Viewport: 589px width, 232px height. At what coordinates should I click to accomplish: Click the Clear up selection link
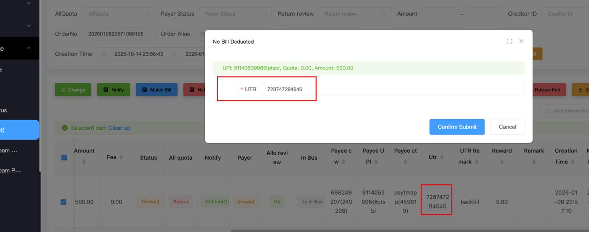tap(119, 128)
